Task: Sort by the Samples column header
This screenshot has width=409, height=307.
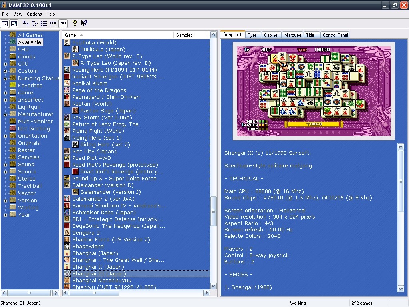Action: [x=190, y=35]
